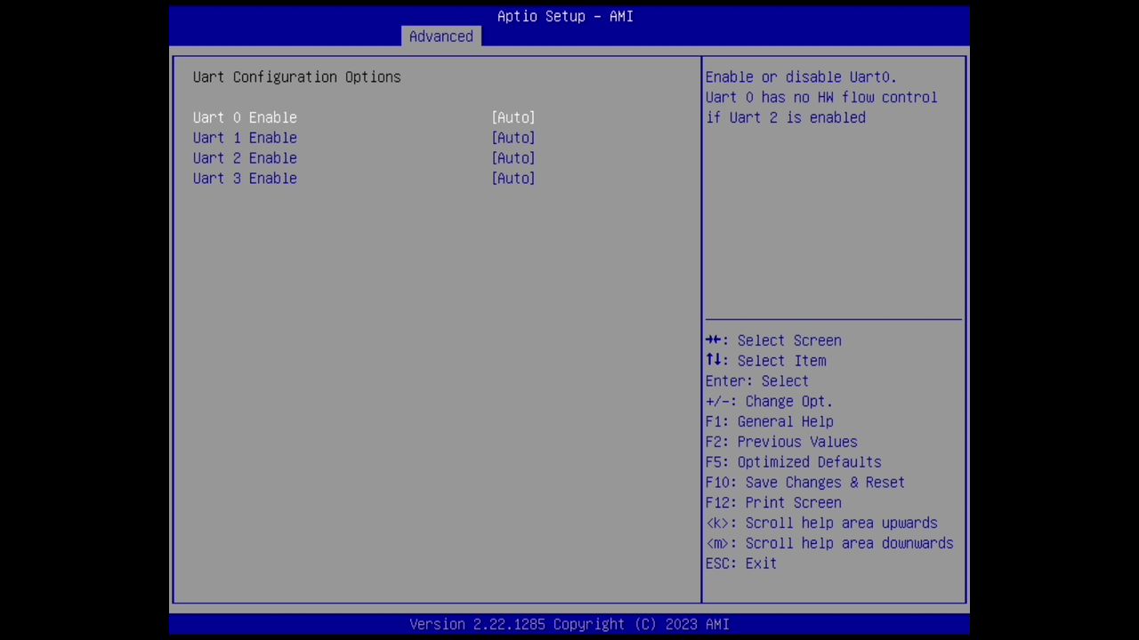The width and height of the screenshot is (1139, 640).
Task: Click the '<m>: Scroll help area downwards' line
Action: [829, 543]
